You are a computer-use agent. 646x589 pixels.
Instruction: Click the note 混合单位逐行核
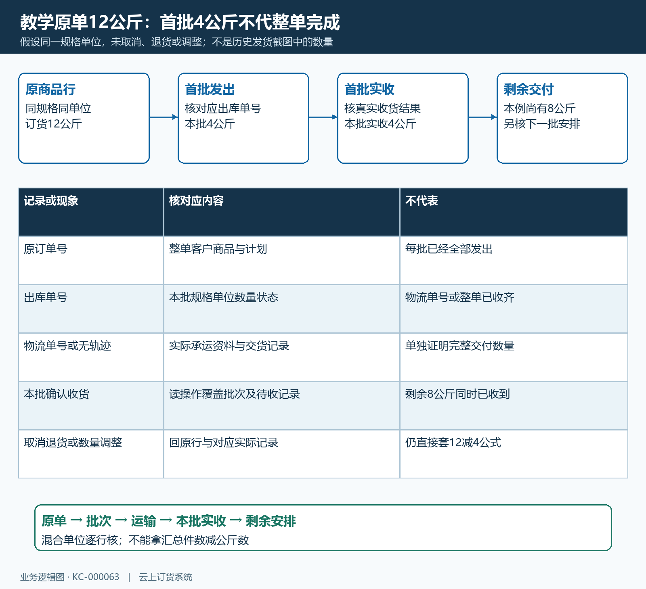[145, 540]
